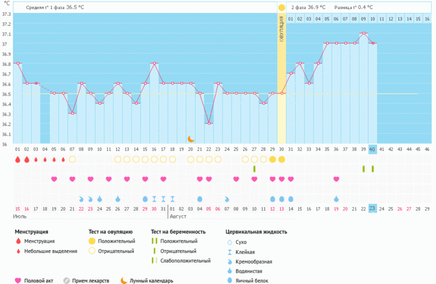Click the crescent moon lunar calendar marker on the chart
436x284 pixels.
[191, 139]
